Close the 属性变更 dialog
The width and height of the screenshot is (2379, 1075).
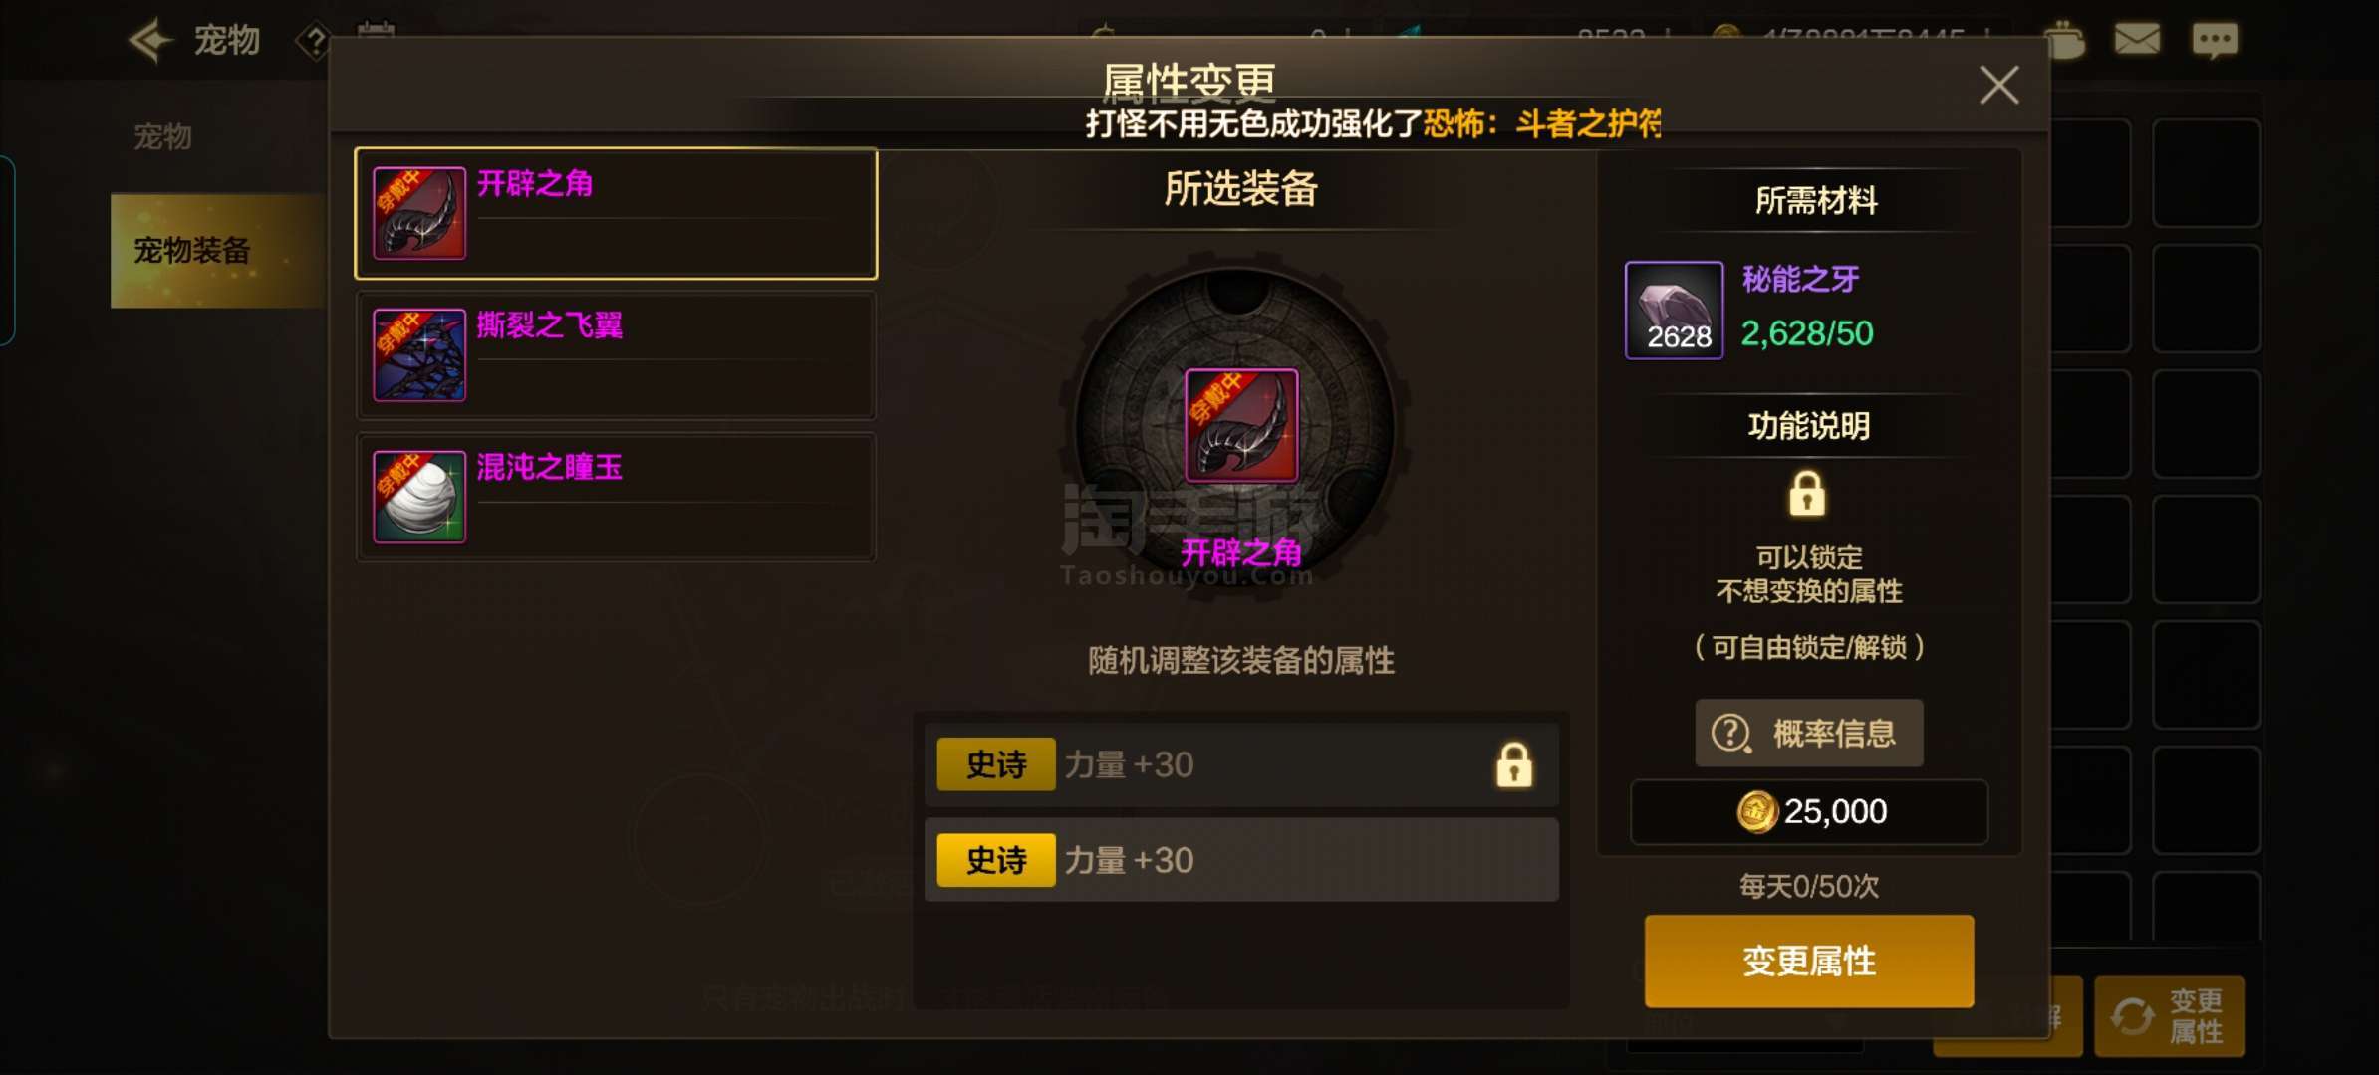pyautogui.click(x=1999, y=86)
